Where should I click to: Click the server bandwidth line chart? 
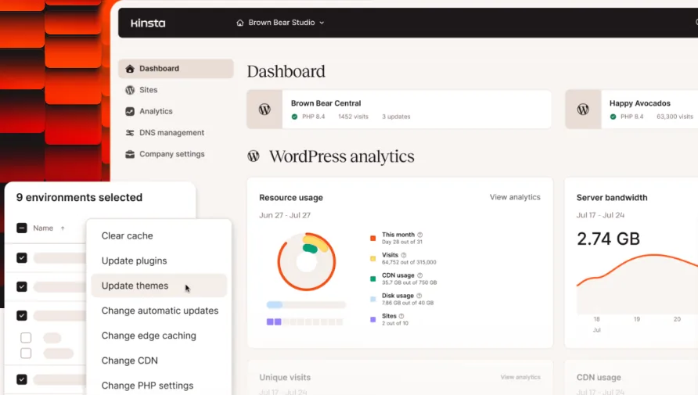[x=637, y=283]
